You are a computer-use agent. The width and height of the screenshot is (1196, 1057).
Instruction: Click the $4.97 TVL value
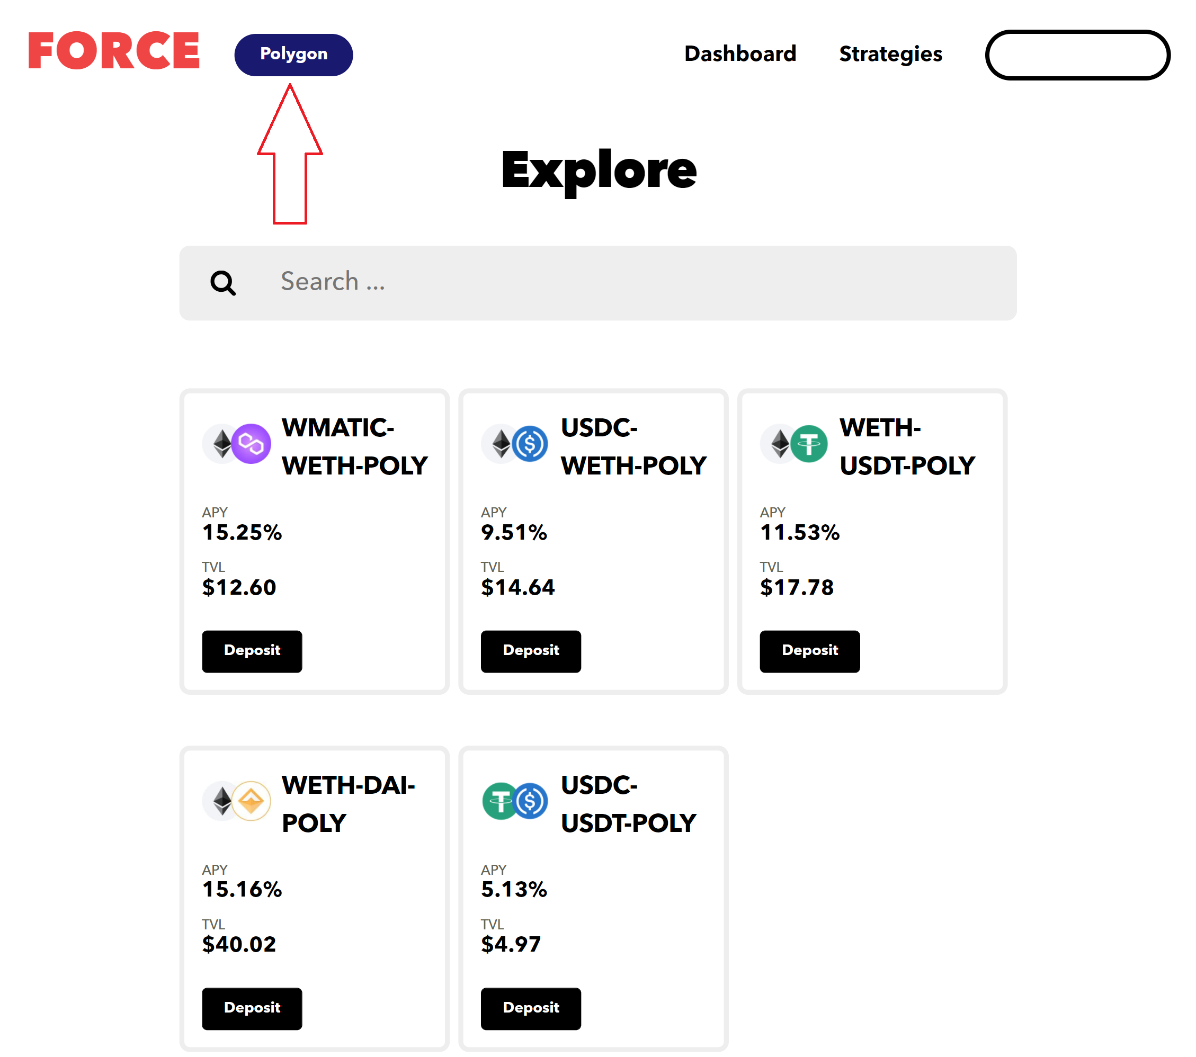(x=511, y=945)
